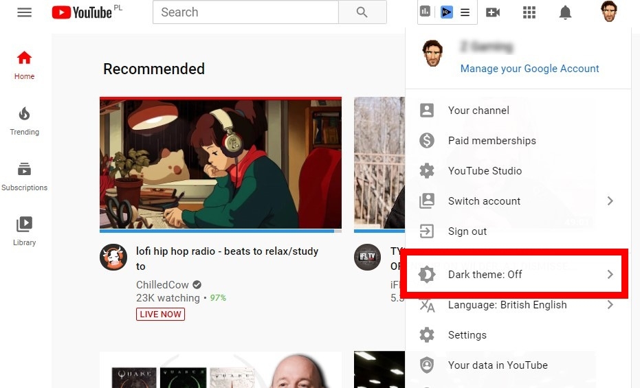Viewport: 640px width, 388px height.
Task: Open Language: British English option
Action: 518,305
